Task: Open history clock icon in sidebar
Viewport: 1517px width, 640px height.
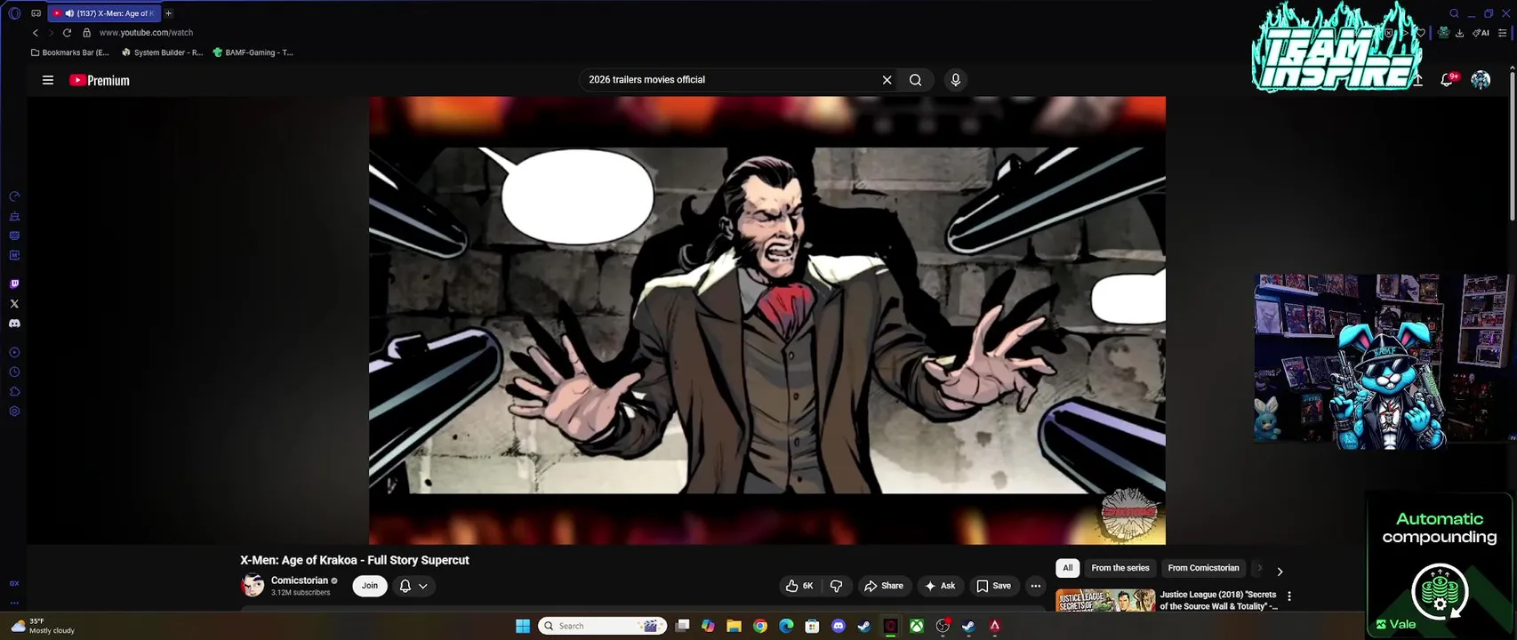Action: [14, 372]
